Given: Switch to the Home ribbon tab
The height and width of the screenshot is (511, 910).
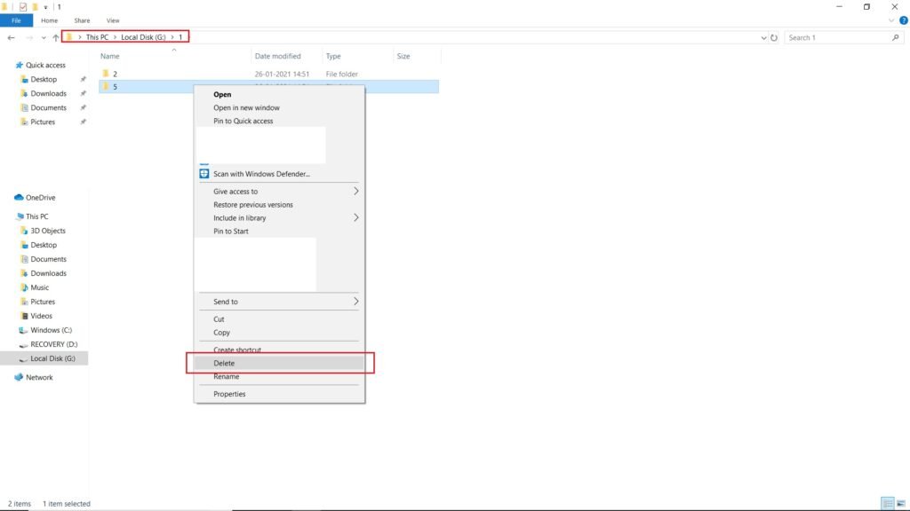Looking at the screenshot, I should pos(50,20).
